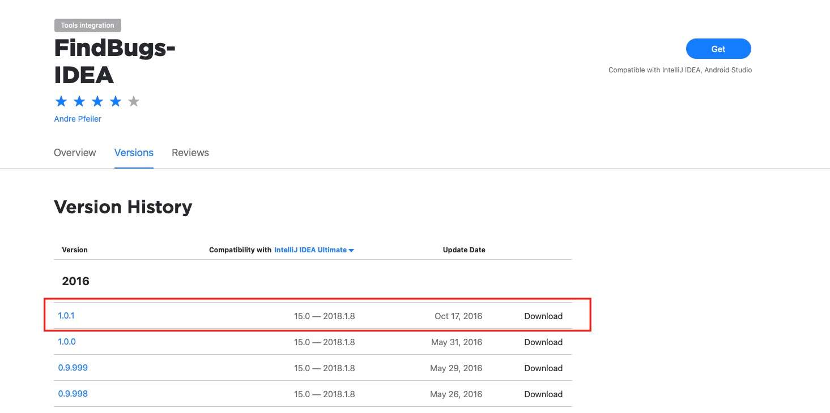Image resolution: width=830 pixels, height=413 pixels.
Task: Click compatibility range in the 0.9.999 row
Action: click(x=325, y=368)
